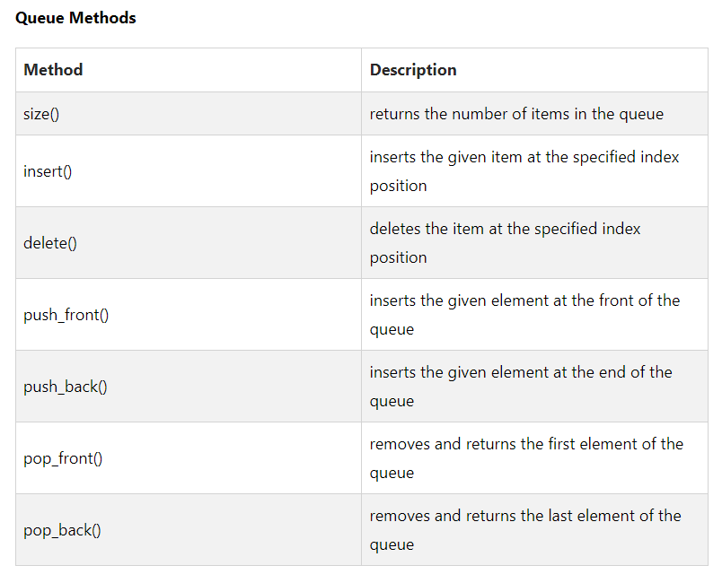The width and height of the screenshot is (722, 583).
Task: Click the Method column header
Action: tap(53, 70)
